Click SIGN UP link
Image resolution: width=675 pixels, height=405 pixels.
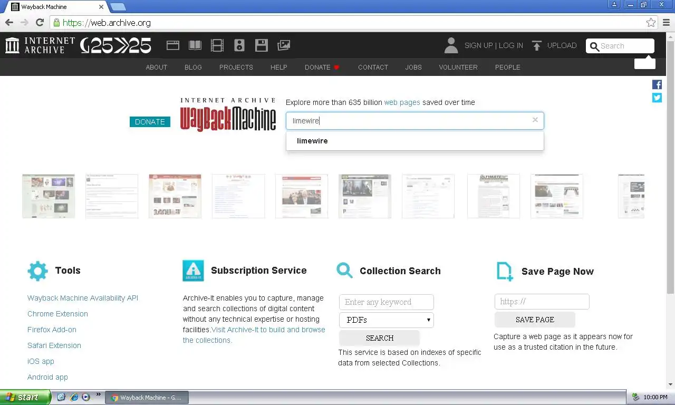coord(478,46)
